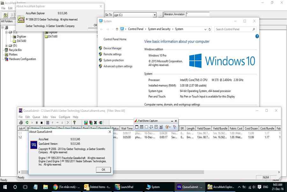Capture active window in FastStone Capture
Screen dimensions: 287x192
click(x=137, y=127)
